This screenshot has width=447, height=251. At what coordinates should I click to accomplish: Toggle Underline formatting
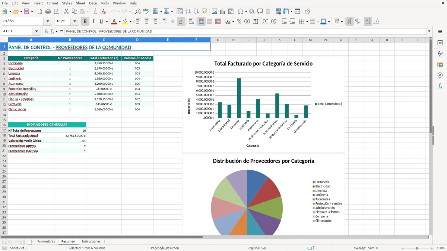[101, 22]
